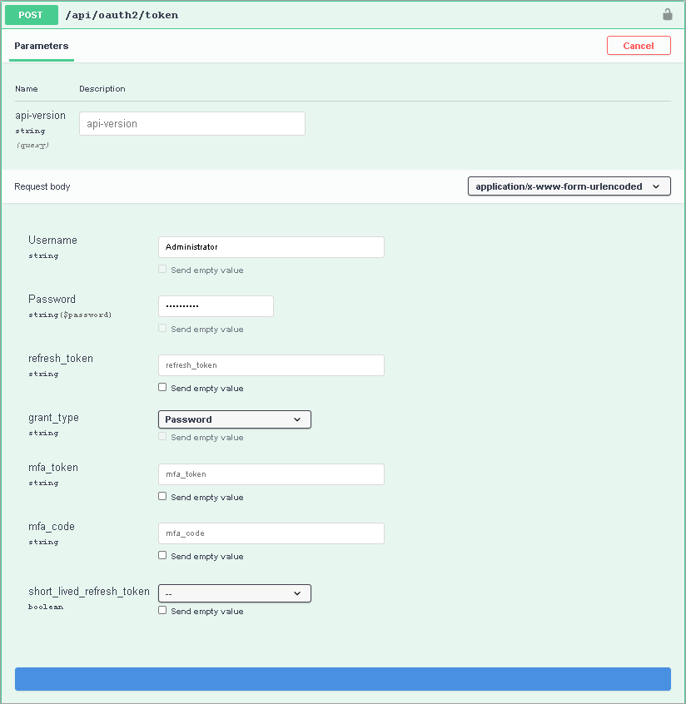
Task: Focus the Username field containing Administrator
Action: pyautogui.click(x=271, y=247)
